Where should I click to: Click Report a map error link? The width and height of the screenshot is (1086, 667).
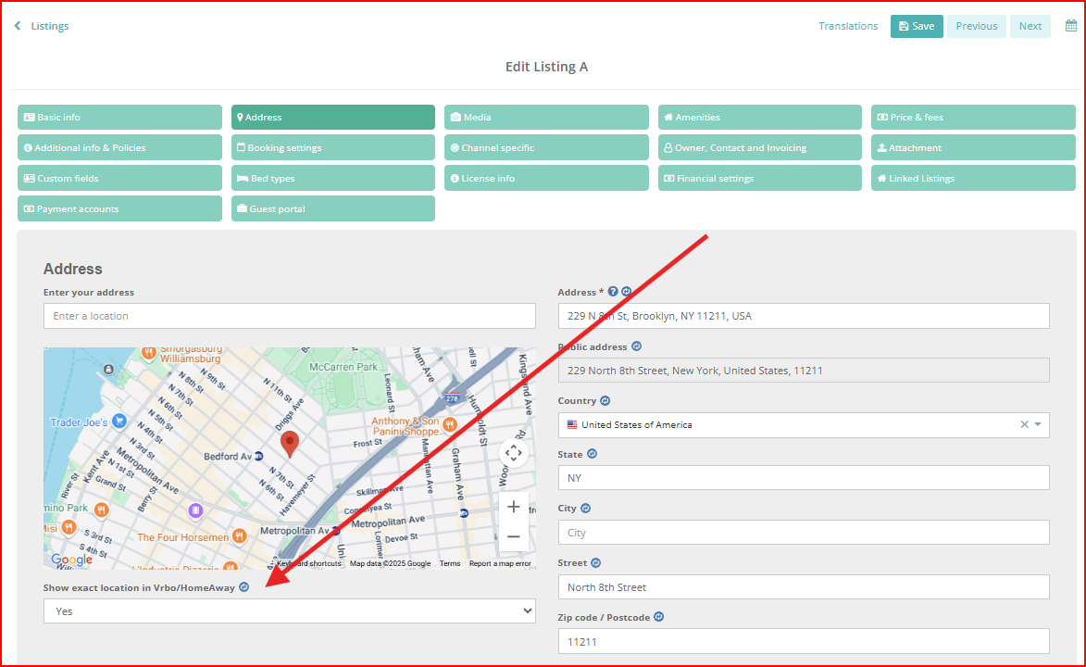(x=500, y=563)
